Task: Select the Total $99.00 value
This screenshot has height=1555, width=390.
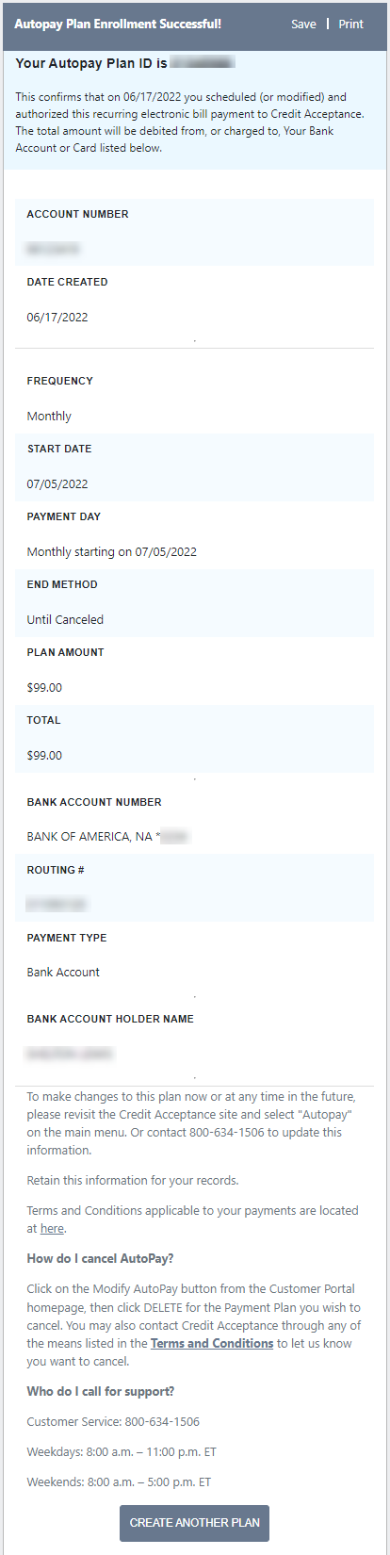Action: tap(44, 755)
